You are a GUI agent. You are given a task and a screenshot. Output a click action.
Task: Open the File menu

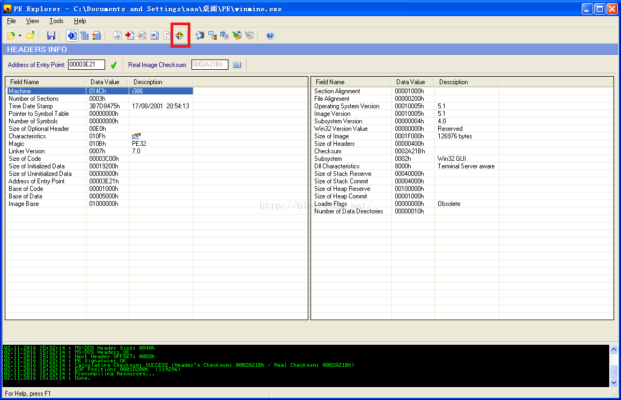click(11, 21)
